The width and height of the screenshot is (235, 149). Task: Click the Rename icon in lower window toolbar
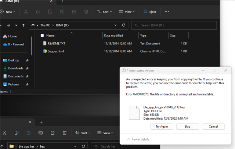[x=40, y=133]
